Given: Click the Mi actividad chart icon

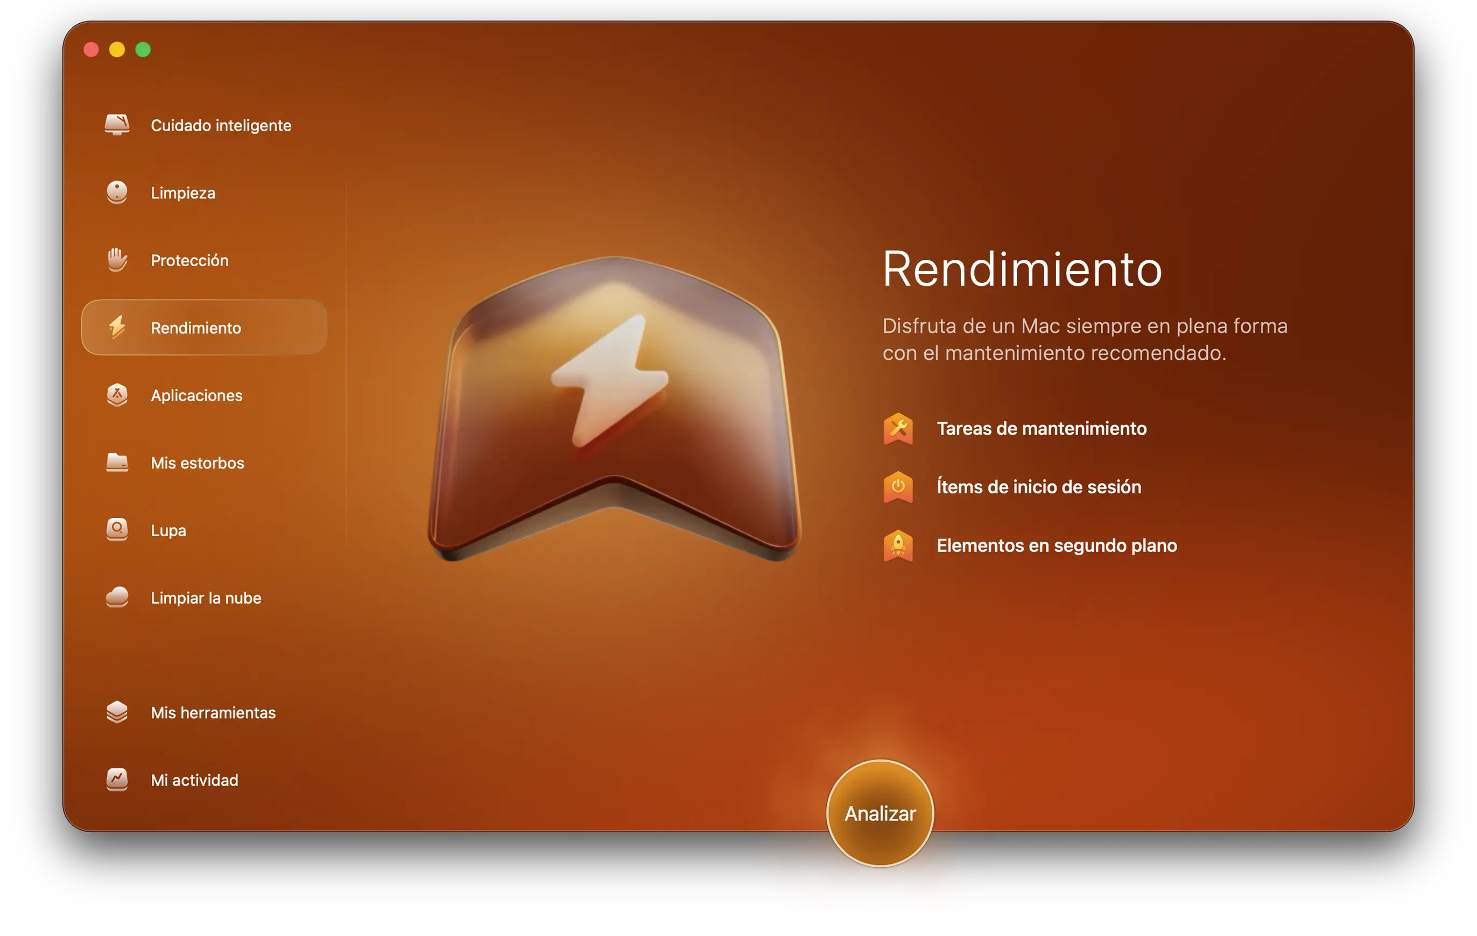Looking at the screenshot, I should point(117,779).
